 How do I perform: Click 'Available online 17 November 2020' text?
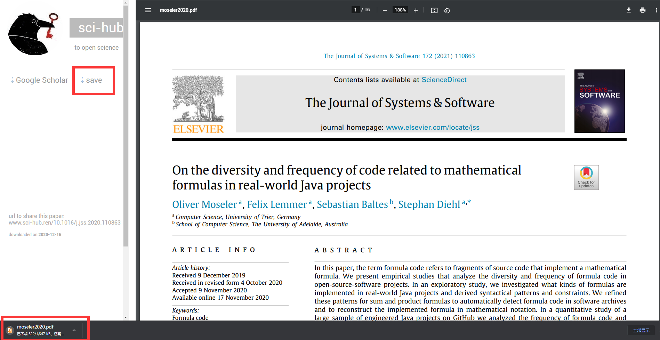coord(220,298)
